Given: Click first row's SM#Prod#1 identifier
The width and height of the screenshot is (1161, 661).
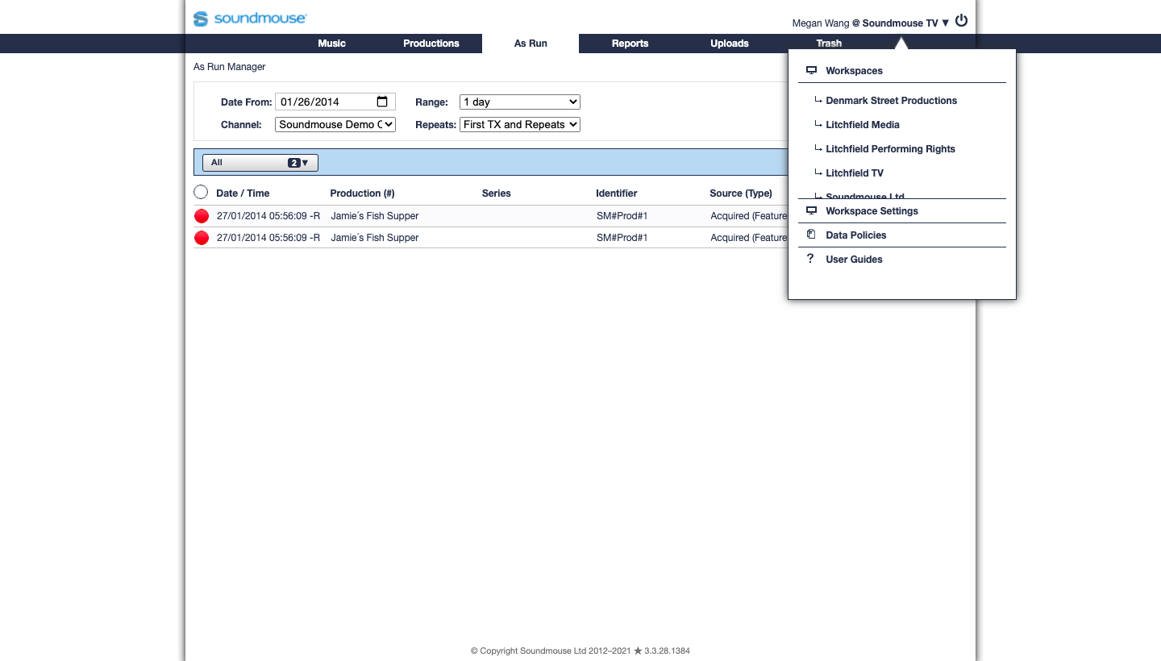Looking at the screenshot, I should [x=622, y=216].
